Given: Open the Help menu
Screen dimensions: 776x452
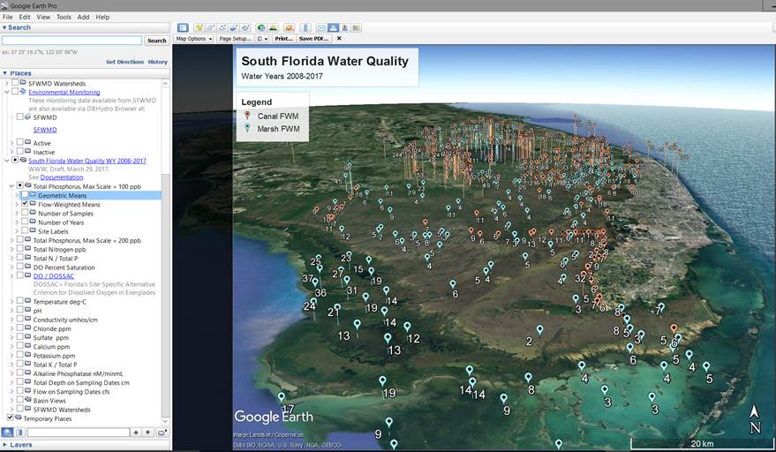Looking at the screenshot, I should [x=102, y=17].
